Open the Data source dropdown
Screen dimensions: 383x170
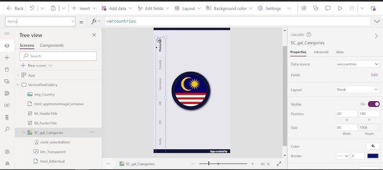358,64
